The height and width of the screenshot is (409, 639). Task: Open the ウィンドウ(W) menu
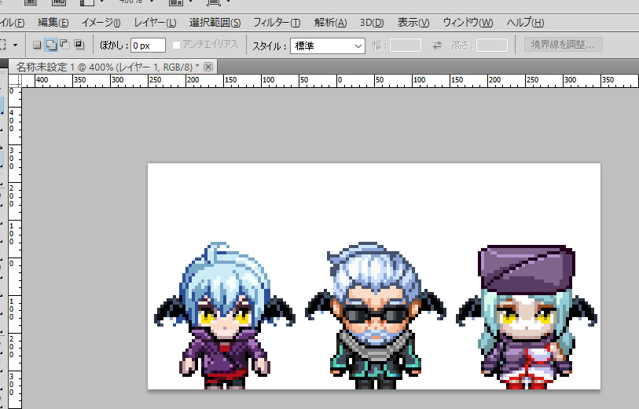coord(468,22)
